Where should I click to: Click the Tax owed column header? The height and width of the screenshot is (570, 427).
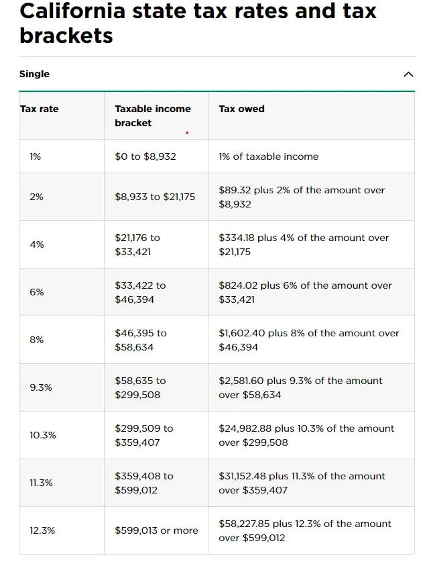tap(241, 109)
